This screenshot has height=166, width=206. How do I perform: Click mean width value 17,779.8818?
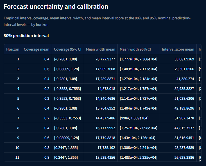click(101, 138)
